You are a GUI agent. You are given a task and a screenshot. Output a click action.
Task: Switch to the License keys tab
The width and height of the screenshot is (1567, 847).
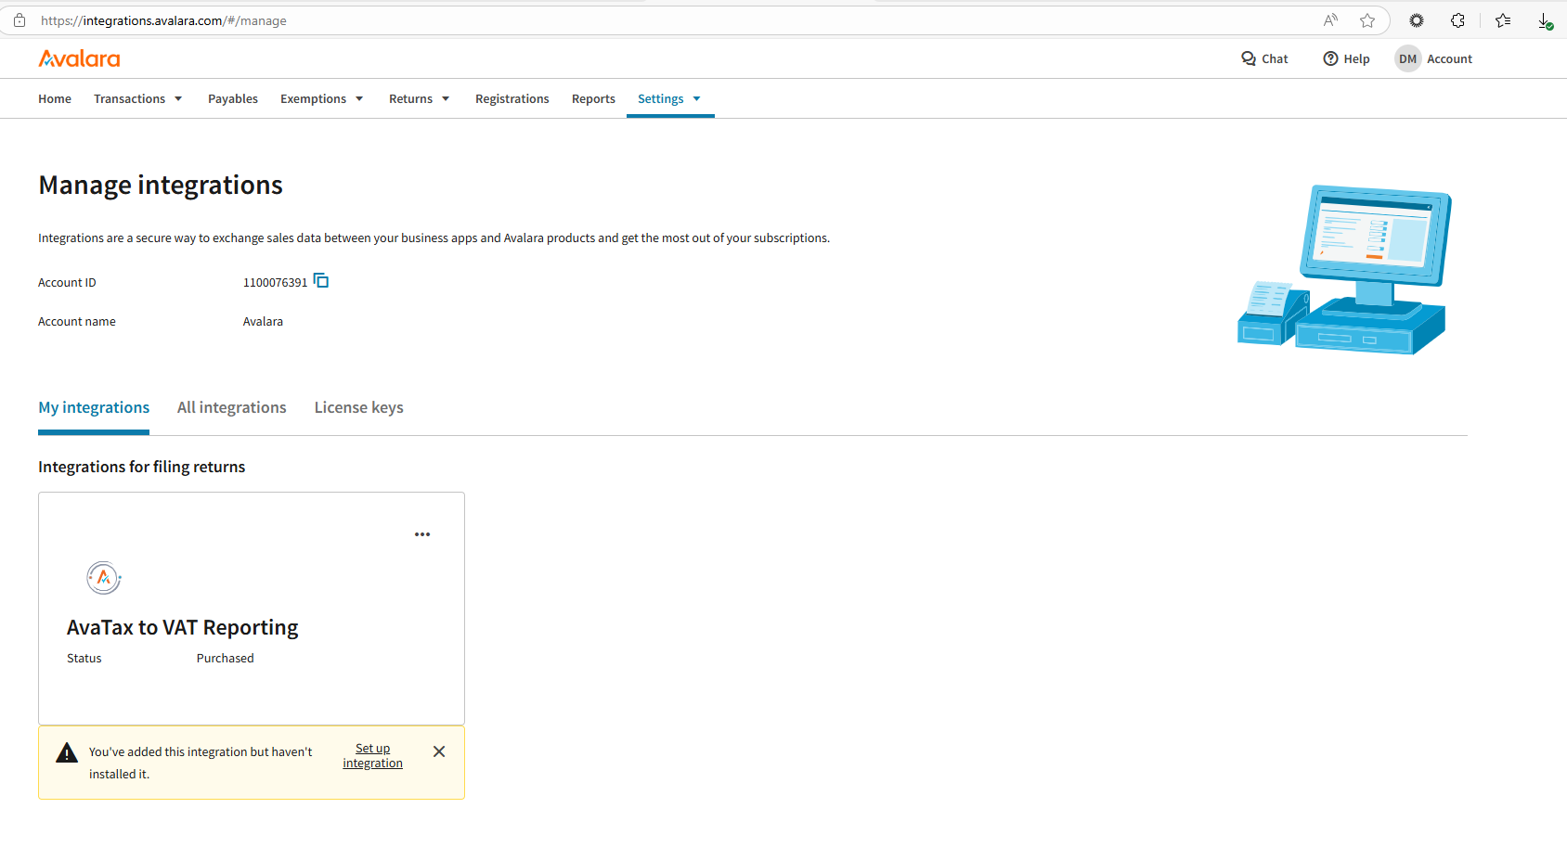[359, 407]
